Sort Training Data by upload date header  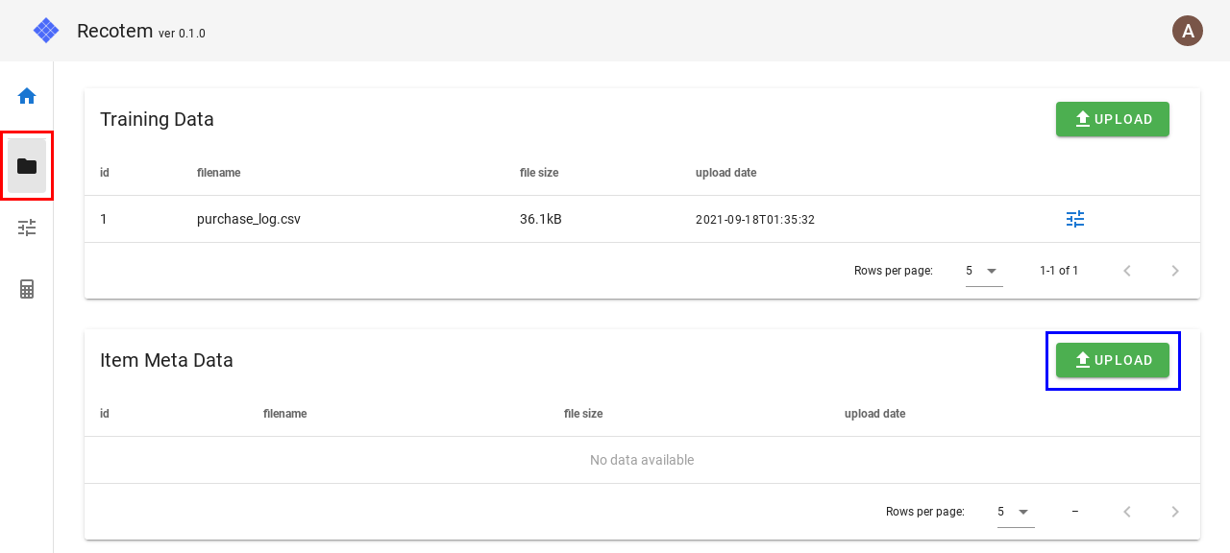tap(726, 173)
